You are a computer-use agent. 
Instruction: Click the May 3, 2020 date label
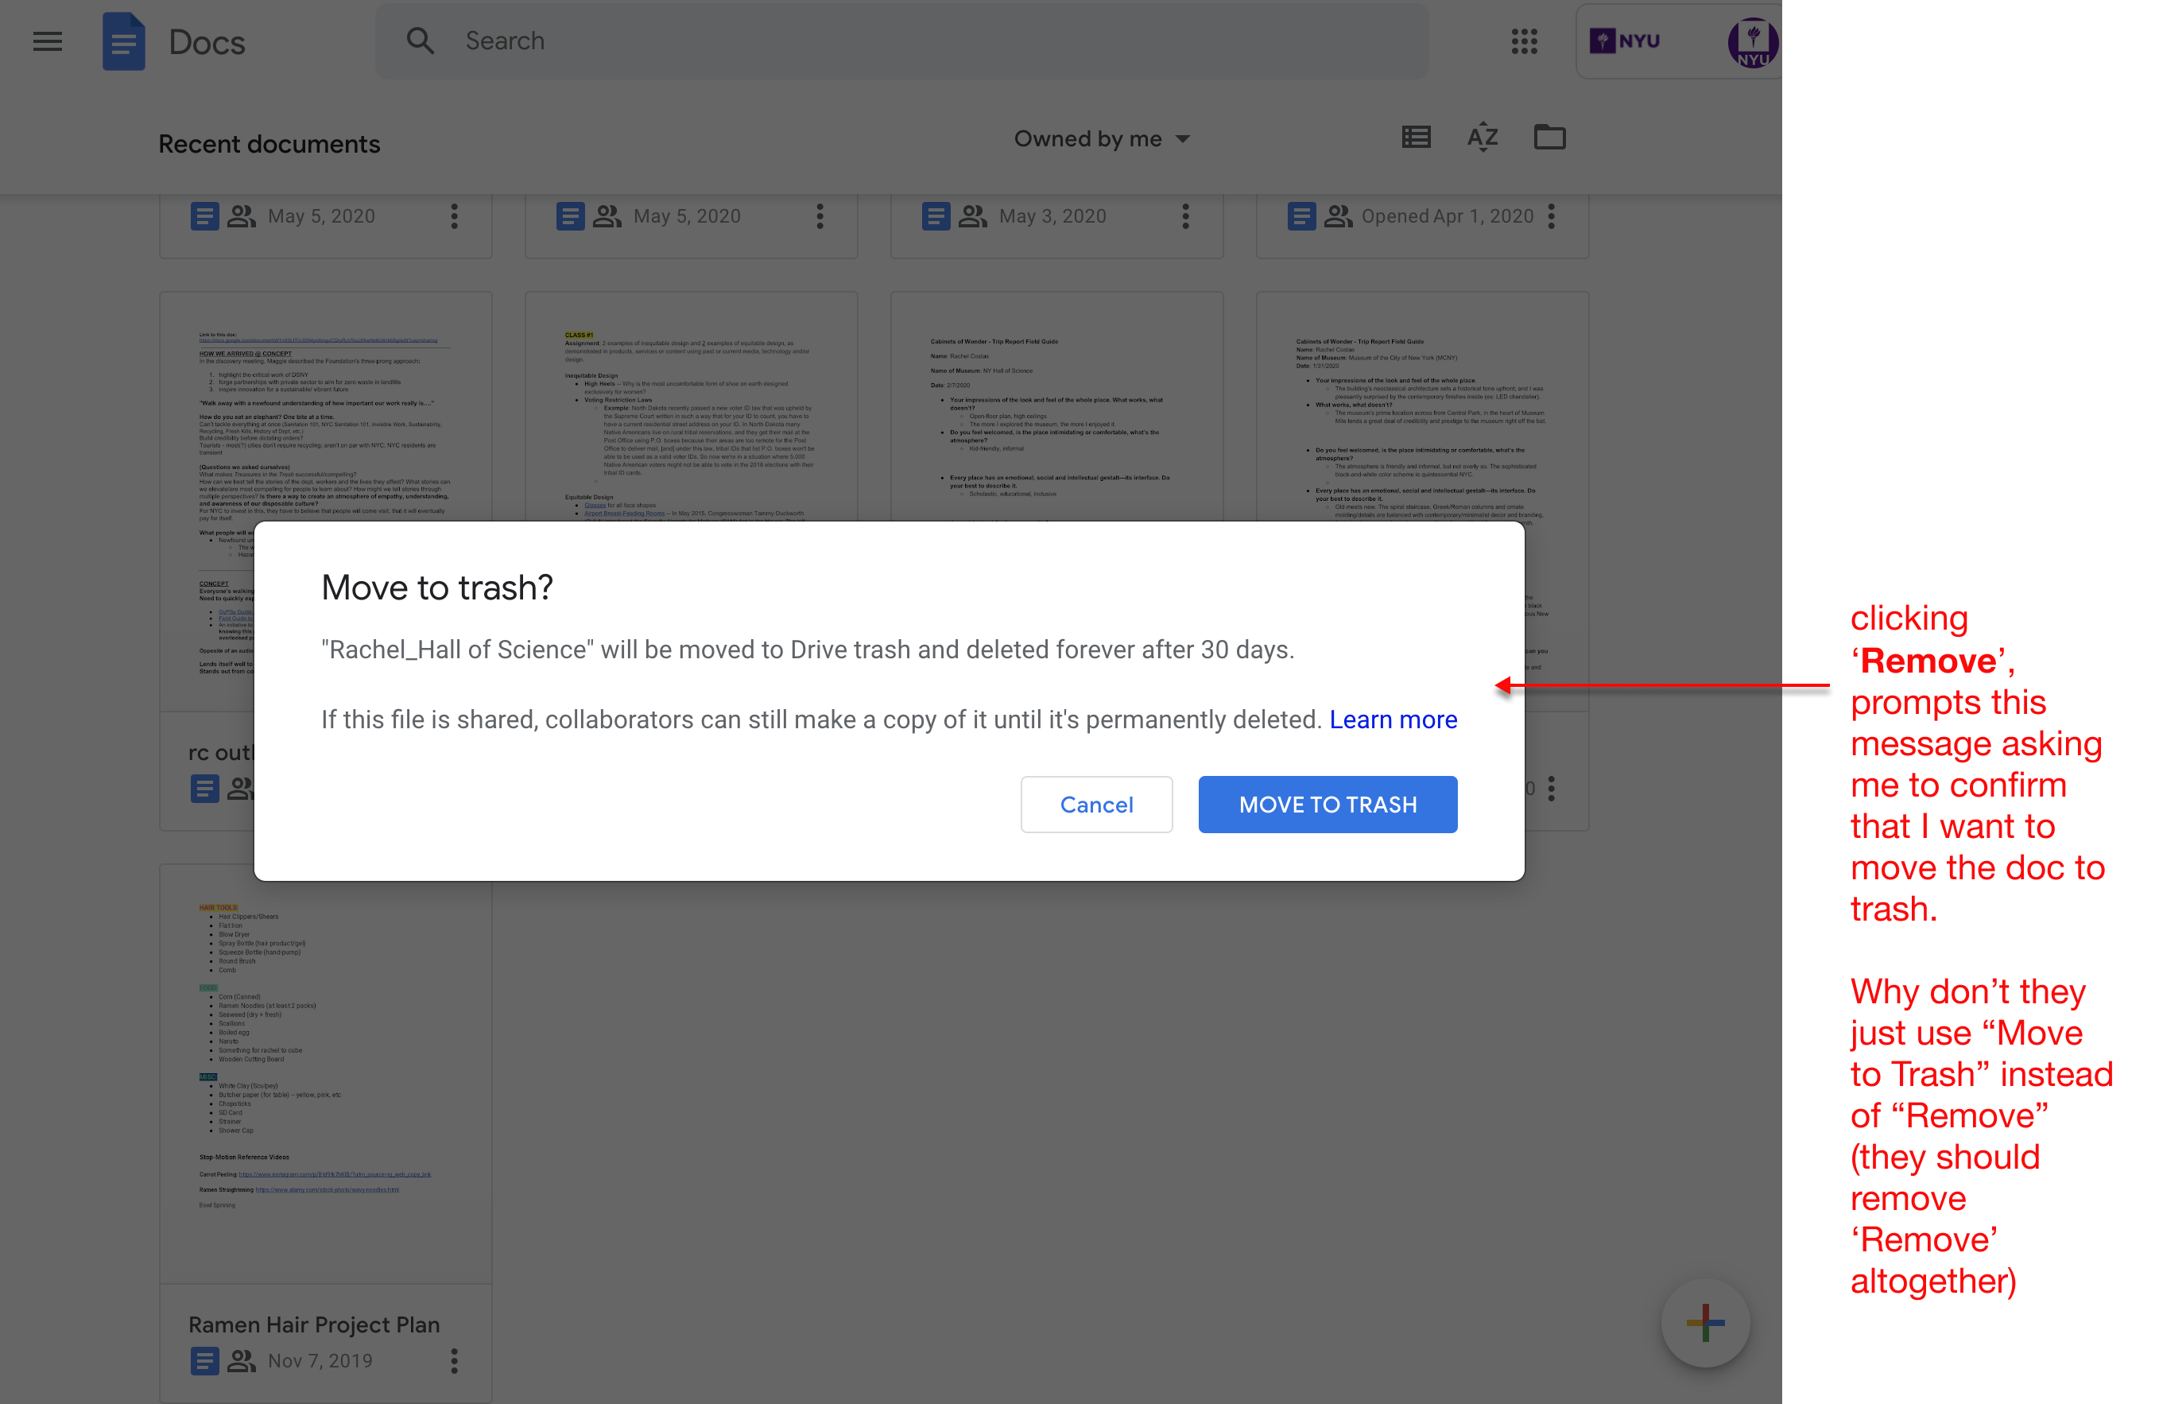click(1052, 216)
